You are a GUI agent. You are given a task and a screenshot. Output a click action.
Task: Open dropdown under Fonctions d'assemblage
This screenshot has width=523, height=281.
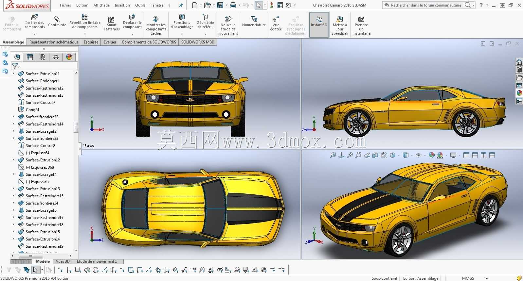click(182, 34)
